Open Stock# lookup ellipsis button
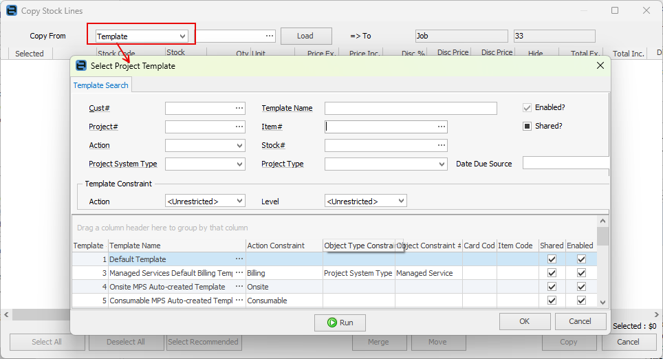663x359 pixels. tap(442, 146)
